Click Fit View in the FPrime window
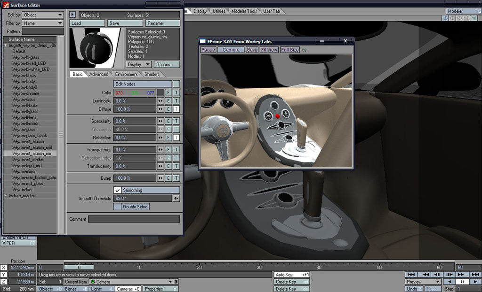 pos(269,49)
